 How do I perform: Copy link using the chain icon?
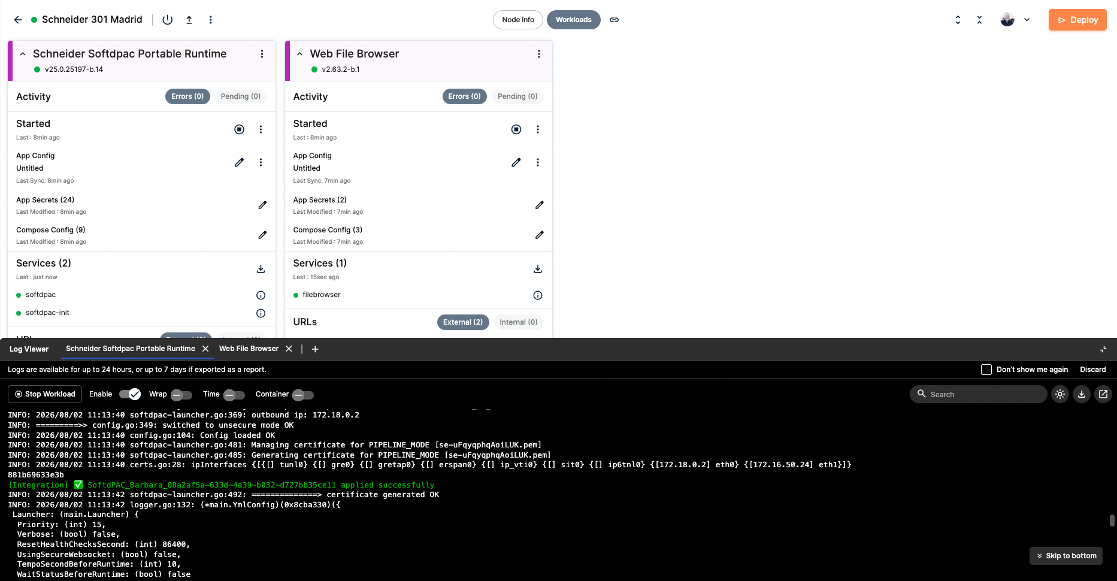[614, 20]
